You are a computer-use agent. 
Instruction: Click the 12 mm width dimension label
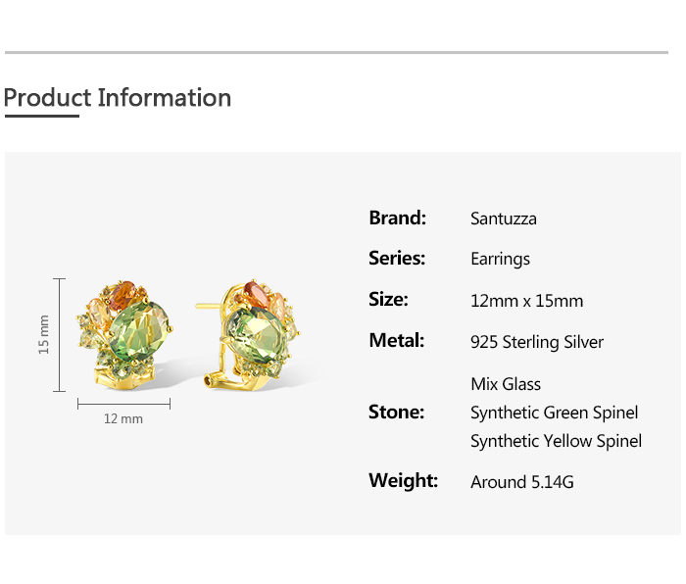pos(123,418)
